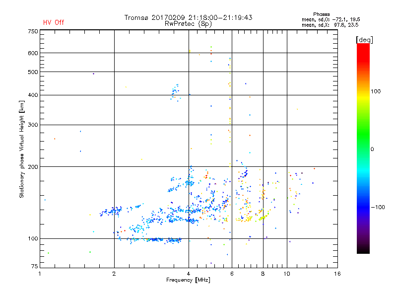Click the x-axis label '2'

pyautogui.click(x=114, y=274)
